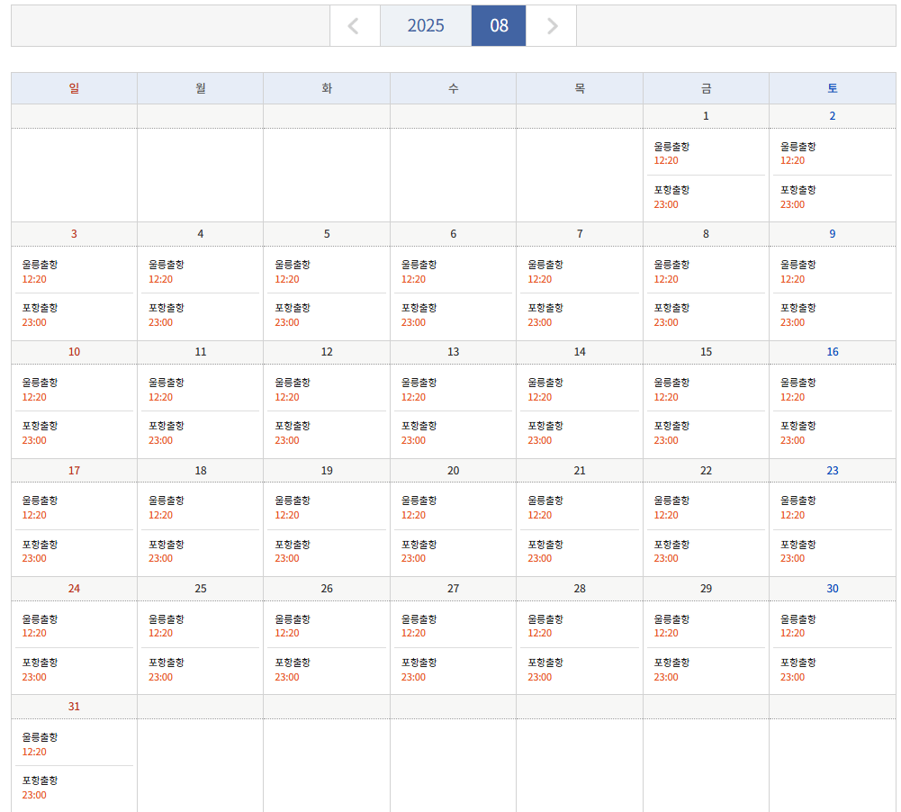The image size is (901, 812).
Task: Choose 울릉출항 12:20 on August 9
Action: pyautogui.click(x=798, y=272)
